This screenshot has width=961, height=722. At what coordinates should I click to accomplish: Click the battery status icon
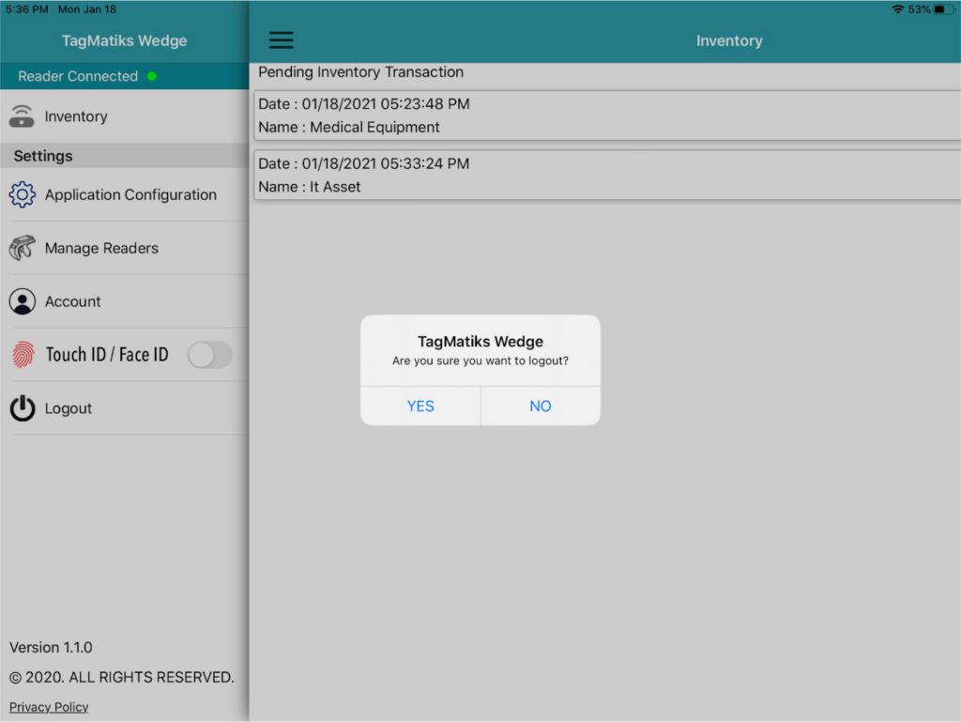point(943,9)
